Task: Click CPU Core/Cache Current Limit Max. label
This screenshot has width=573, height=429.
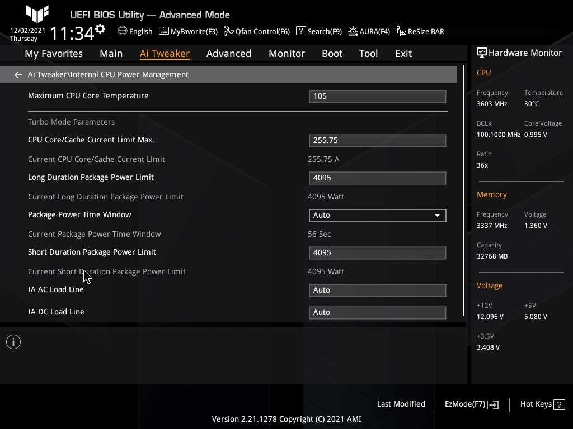Action: pos(91,140)
